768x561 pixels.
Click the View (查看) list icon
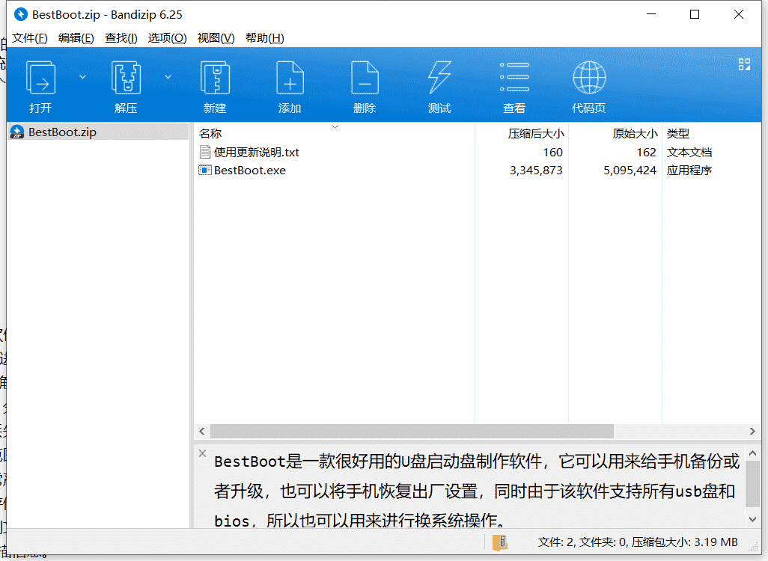[x=514, y=77]
